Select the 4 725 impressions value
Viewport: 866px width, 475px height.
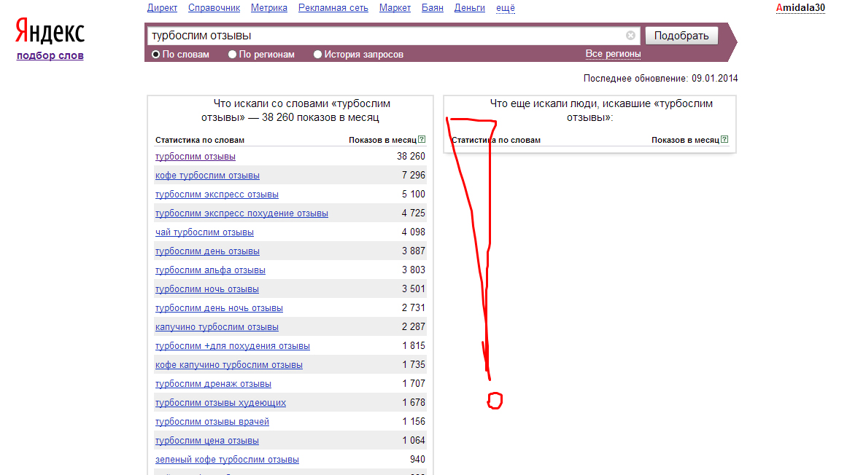coord(414,213)
